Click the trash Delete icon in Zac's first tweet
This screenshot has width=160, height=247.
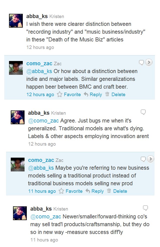coord(107,94)
